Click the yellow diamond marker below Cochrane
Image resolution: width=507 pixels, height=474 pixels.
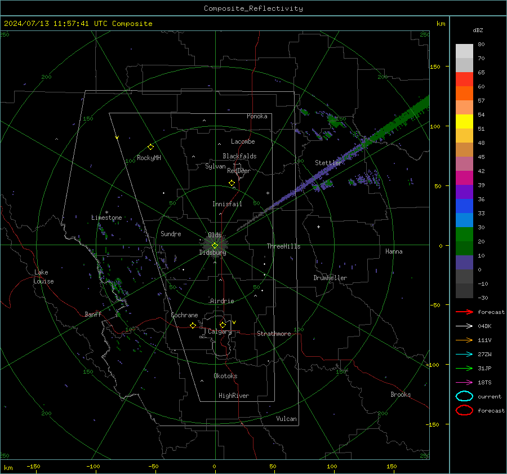tap(193, 325)
